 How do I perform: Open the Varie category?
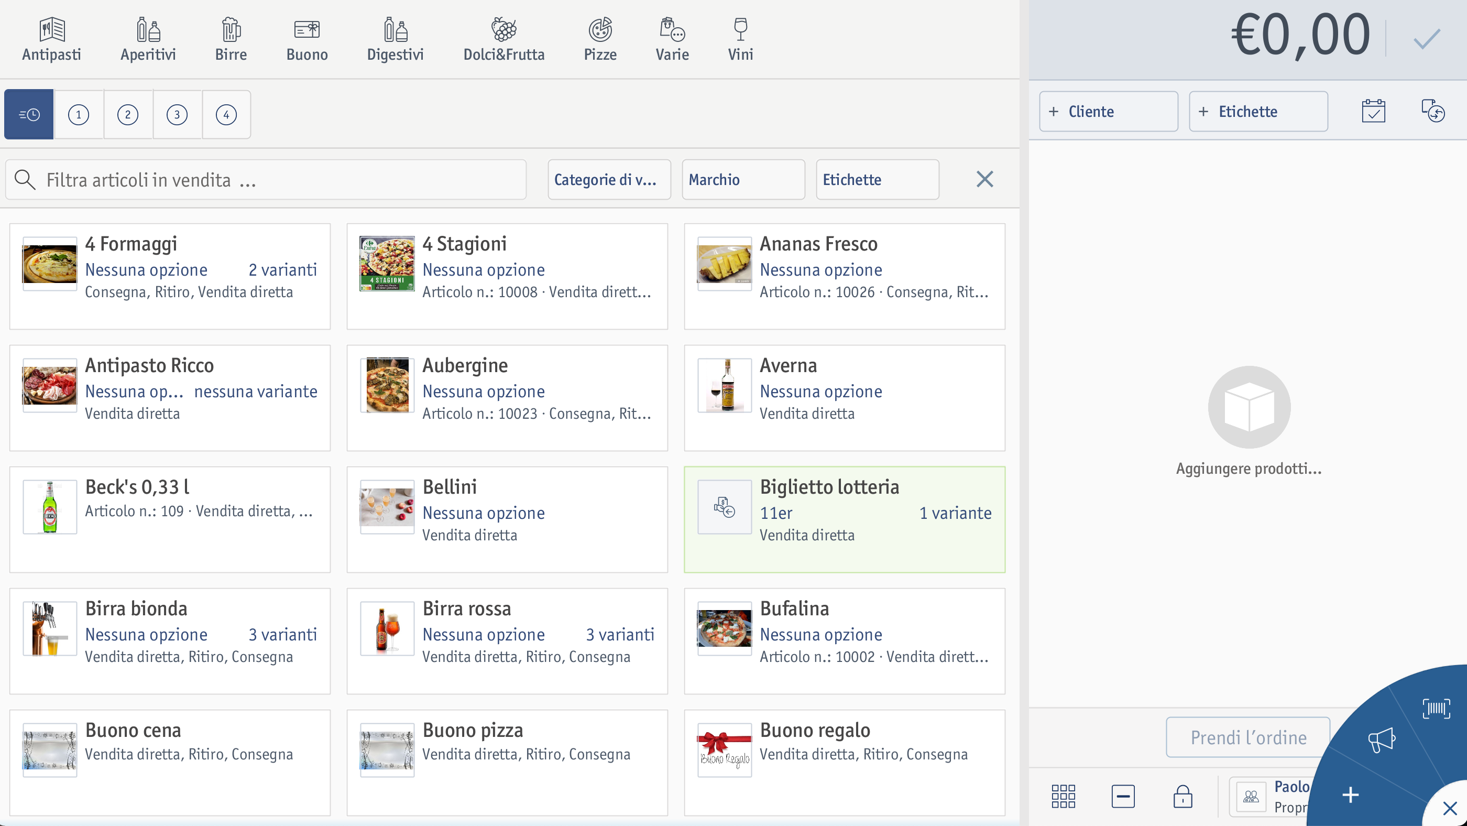pyautogui.click(x=672, y=39)
